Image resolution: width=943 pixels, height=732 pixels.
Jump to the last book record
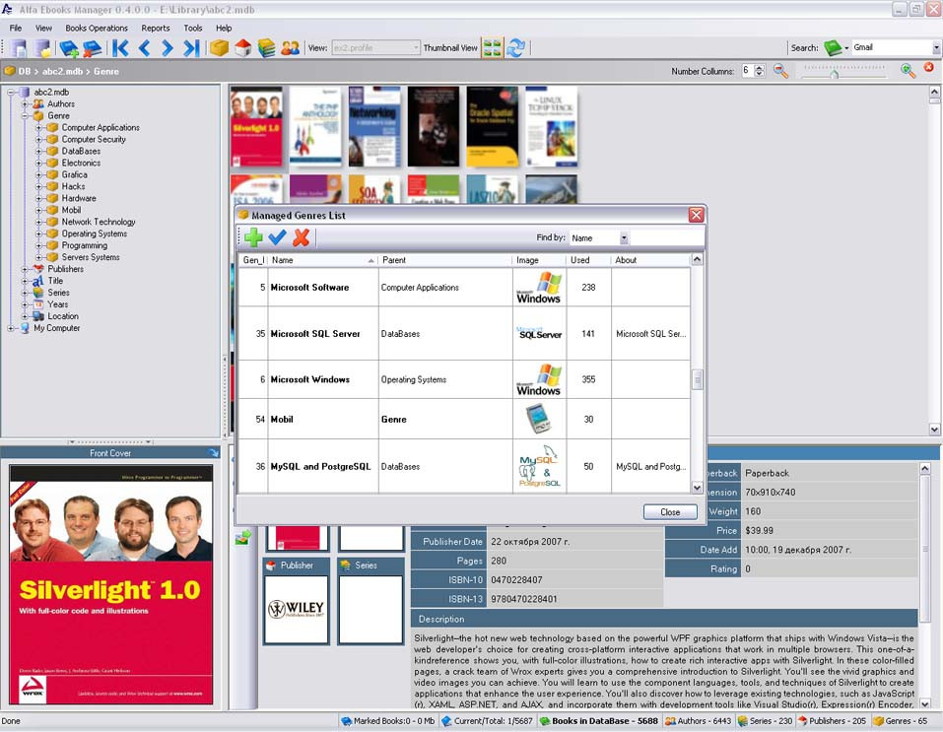click(x=191, y=48)
